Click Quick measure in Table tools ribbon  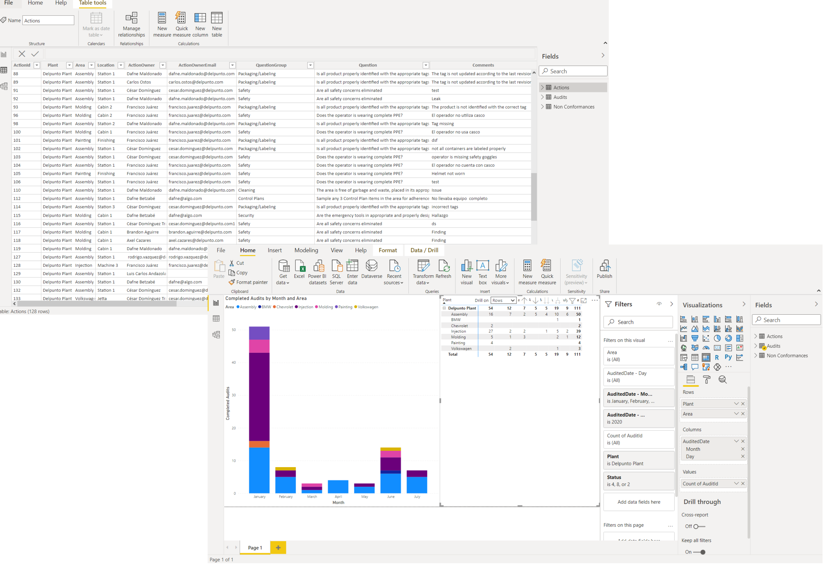[182, 24]
